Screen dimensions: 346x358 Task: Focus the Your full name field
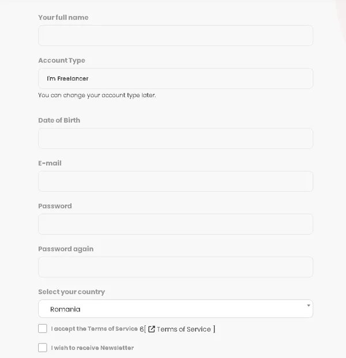pyautogui.click(x=175, y=35)
